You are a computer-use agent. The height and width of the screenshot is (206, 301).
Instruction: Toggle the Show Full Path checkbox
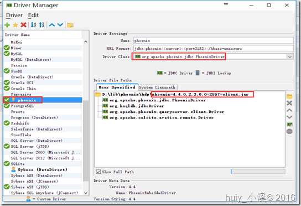click(x=98, y=172)
